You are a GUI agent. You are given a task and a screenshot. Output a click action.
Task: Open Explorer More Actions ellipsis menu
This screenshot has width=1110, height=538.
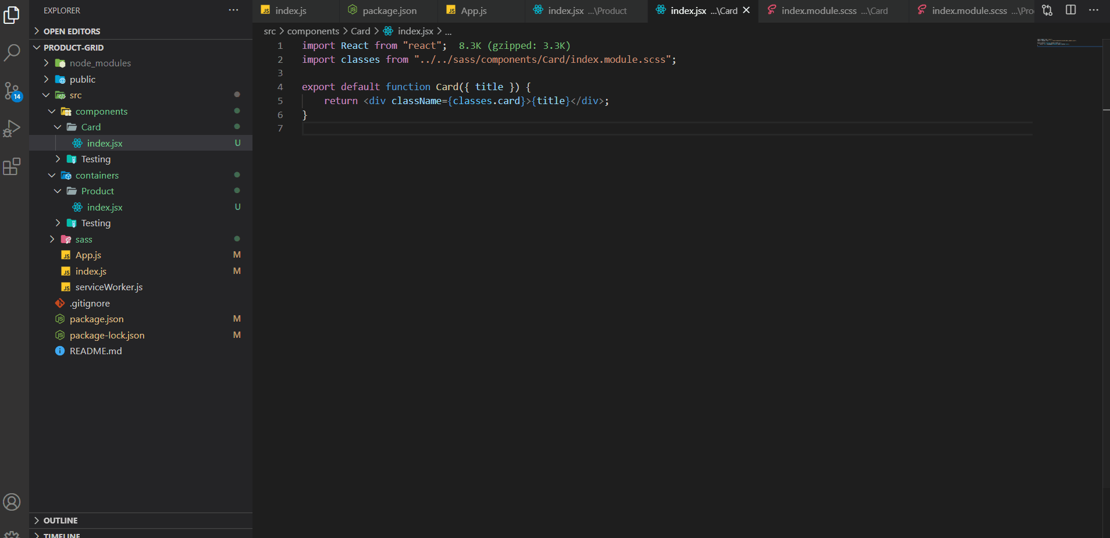coord(234,9)
